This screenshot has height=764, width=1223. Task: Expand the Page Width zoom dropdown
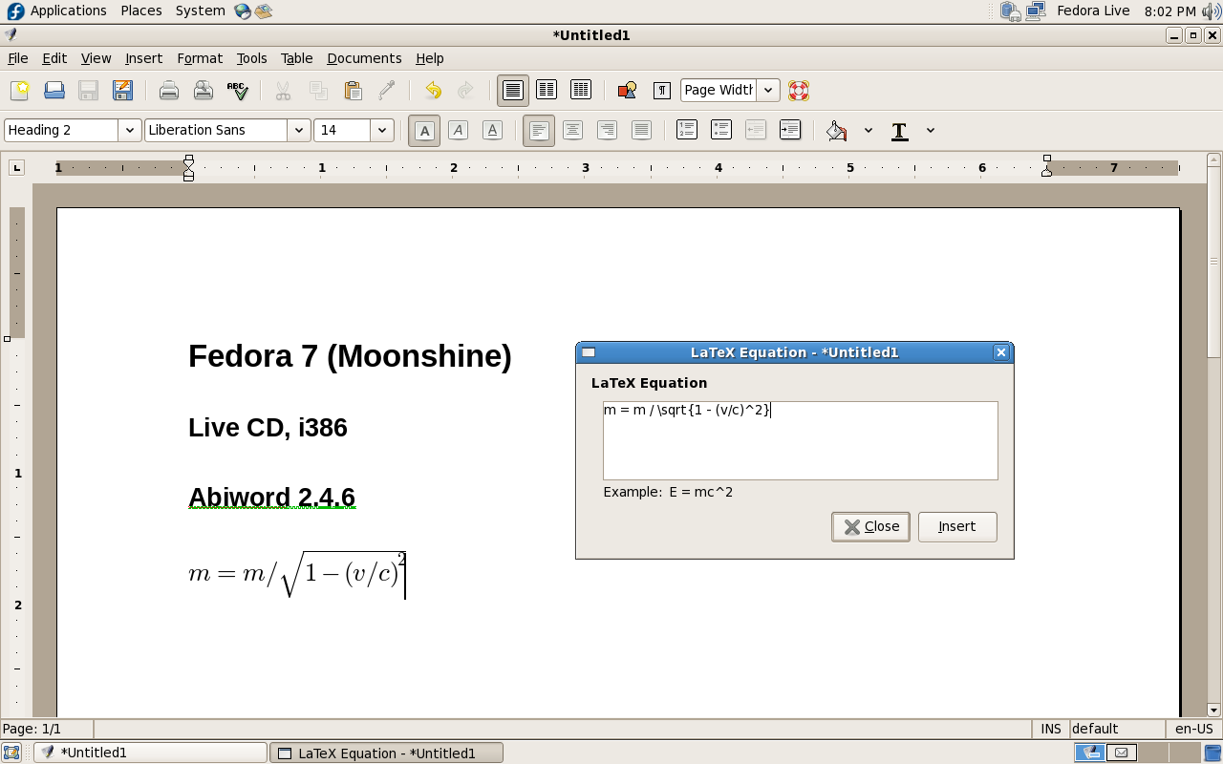tap(768, 91)
